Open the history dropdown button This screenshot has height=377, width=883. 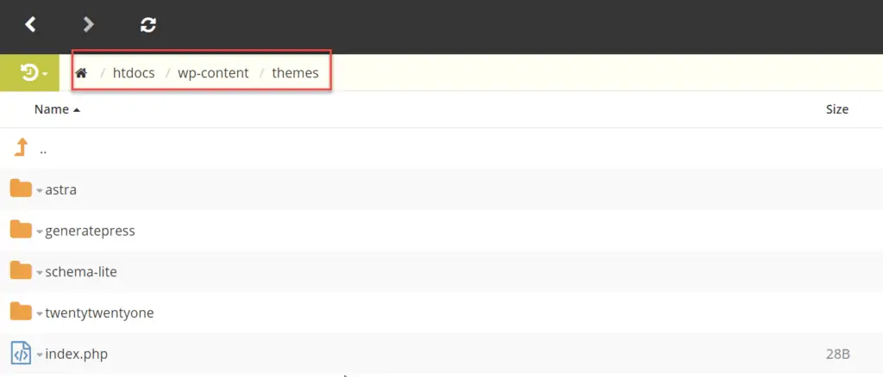point(29,72)
